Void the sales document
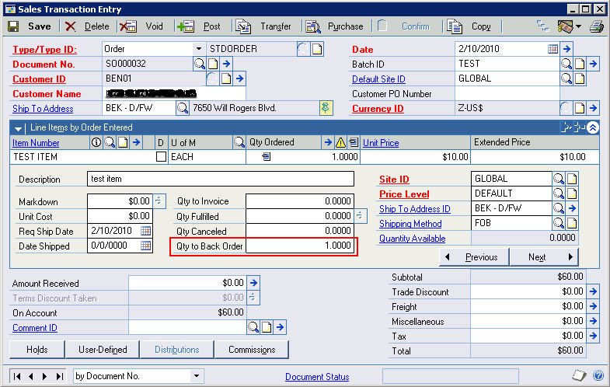Screen dimensions: 610x387 point(141,26)
